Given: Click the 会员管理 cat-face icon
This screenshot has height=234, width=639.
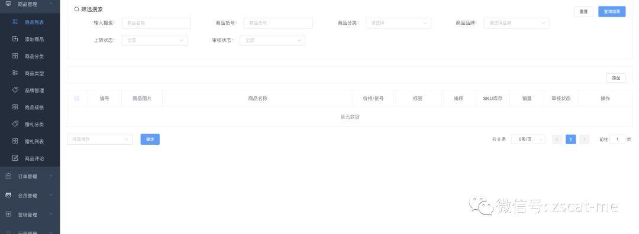Looking at the screenshot, I should click(8, 196).
